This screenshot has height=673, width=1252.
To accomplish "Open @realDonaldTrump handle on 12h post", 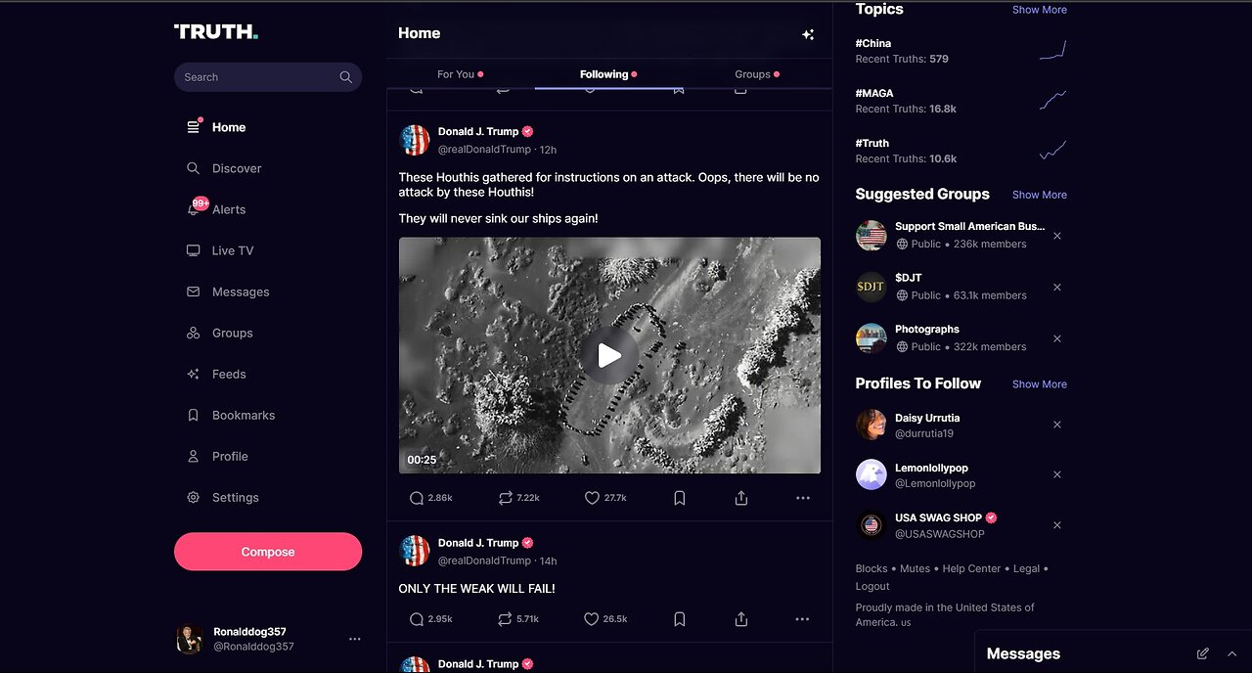I will pos(484,150).
